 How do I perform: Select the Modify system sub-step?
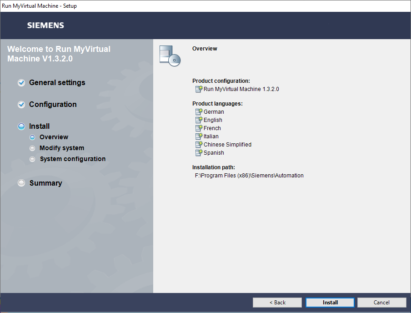[61, 148]
